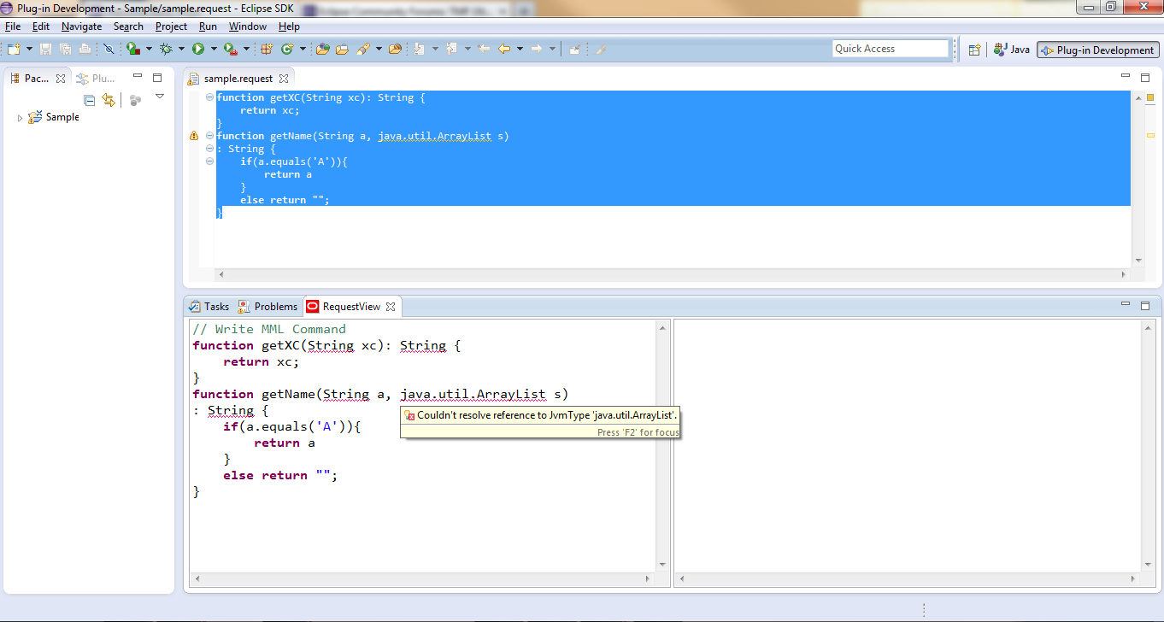Image resolution: width=1164 pixels, height=622 pixels.
Task: Click the Debug bug icon in toolbar
Action: (166, 50)
